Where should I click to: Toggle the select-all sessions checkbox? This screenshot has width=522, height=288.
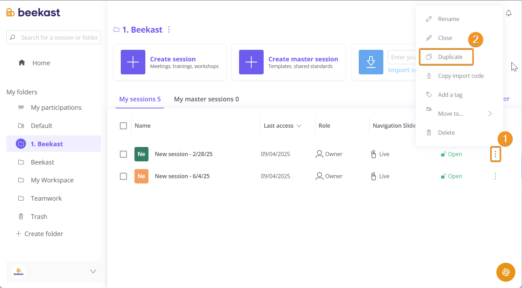coord(123,126)
